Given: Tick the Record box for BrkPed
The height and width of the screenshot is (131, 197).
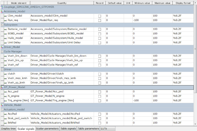Looking at the screenshot, I should click(x=100, y=123).
